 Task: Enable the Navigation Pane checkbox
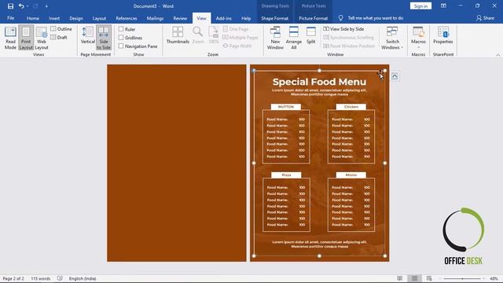click(138, 46)
